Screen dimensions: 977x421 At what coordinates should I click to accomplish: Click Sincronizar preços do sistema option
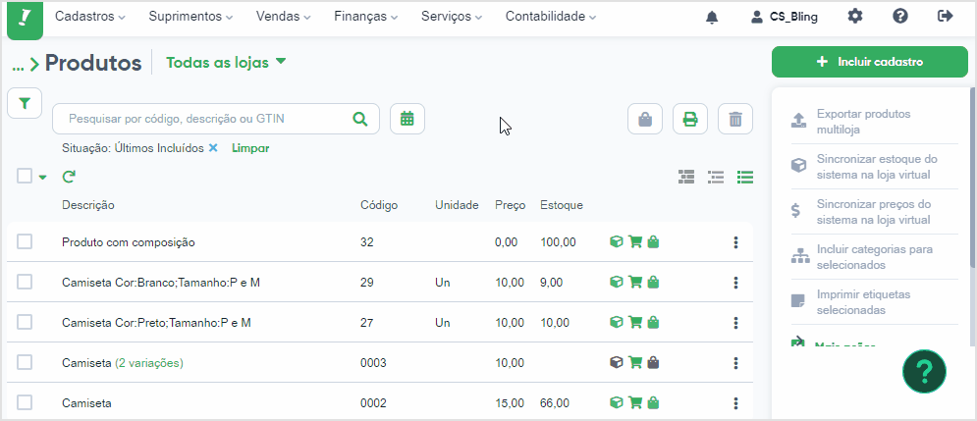(874, 212)
